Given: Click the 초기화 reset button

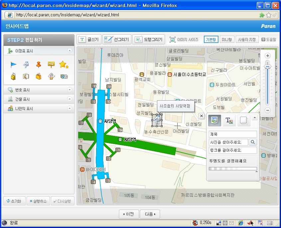Looking at the screenshot, I should (14, 201).
